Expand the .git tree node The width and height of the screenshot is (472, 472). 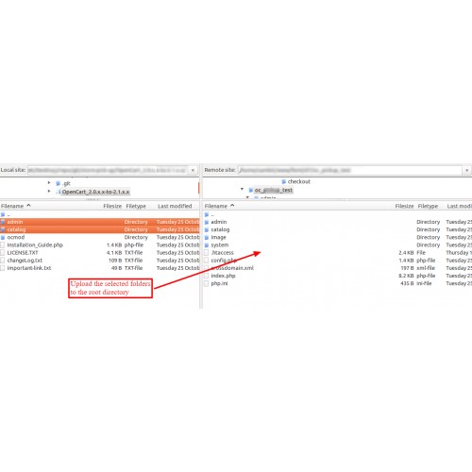pyautogui.click(x=49, y=182)
